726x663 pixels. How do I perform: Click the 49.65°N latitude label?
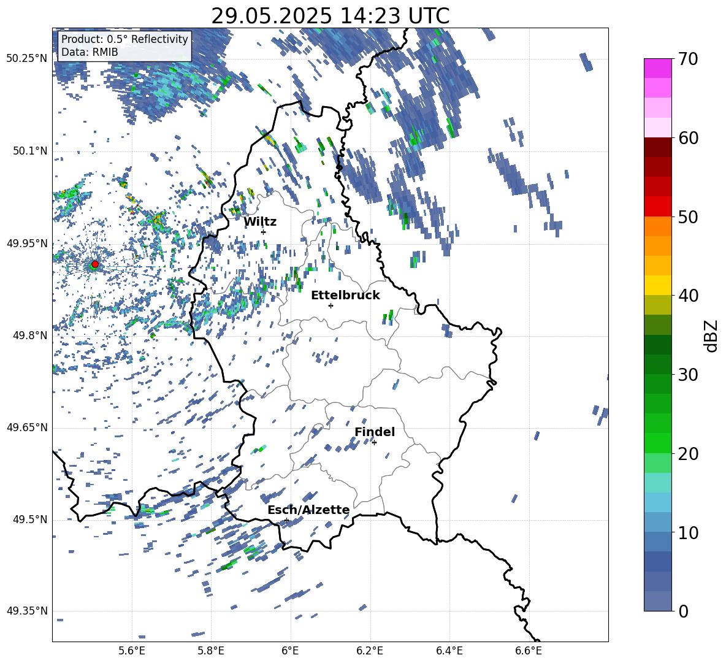(27, 427)
